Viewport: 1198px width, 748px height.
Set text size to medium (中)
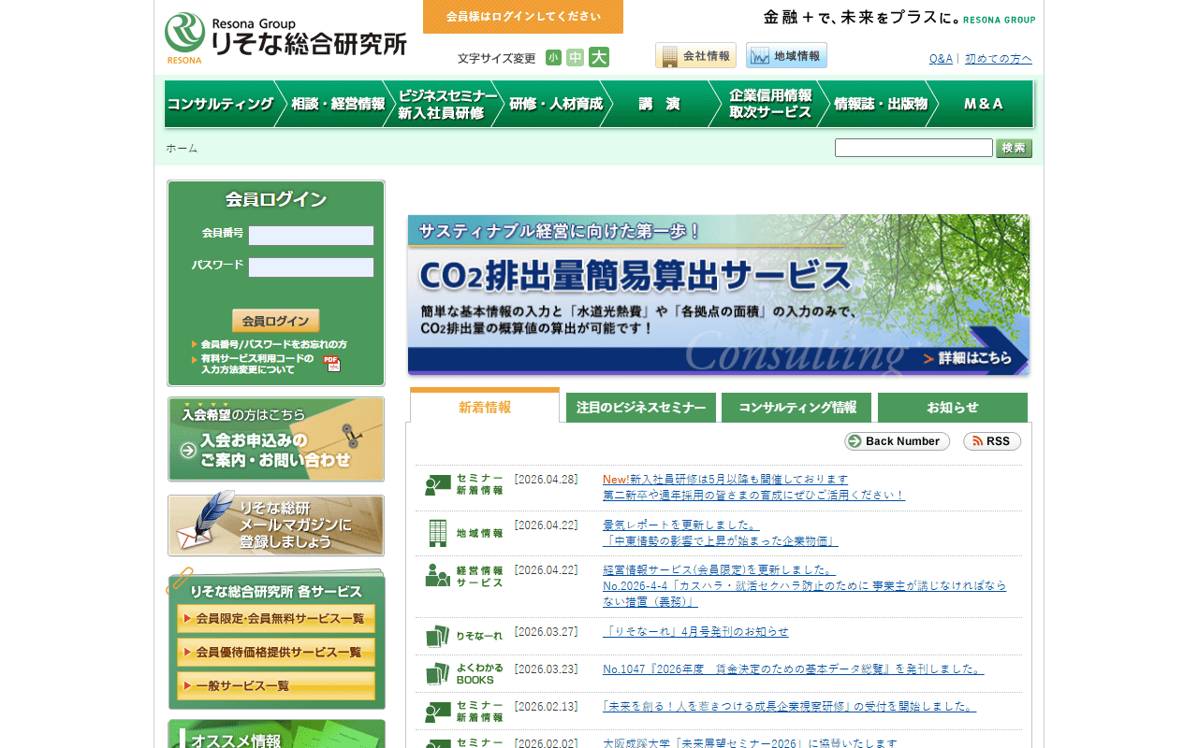(x=575, y=58)
